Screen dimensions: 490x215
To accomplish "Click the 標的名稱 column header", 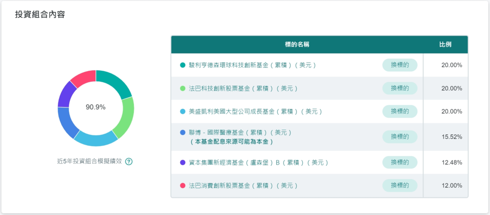I will point(297,44).
